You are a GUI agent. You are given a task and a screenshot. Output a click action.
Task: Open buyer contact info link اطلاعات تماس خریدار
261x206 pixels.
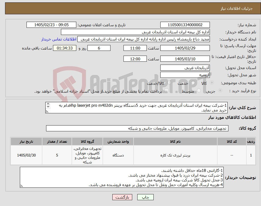[x=59, y=39]
